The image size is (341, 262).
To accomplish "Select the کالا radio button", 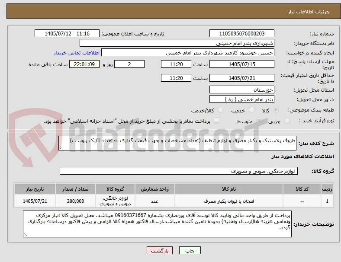I will (x=276, y=110).
